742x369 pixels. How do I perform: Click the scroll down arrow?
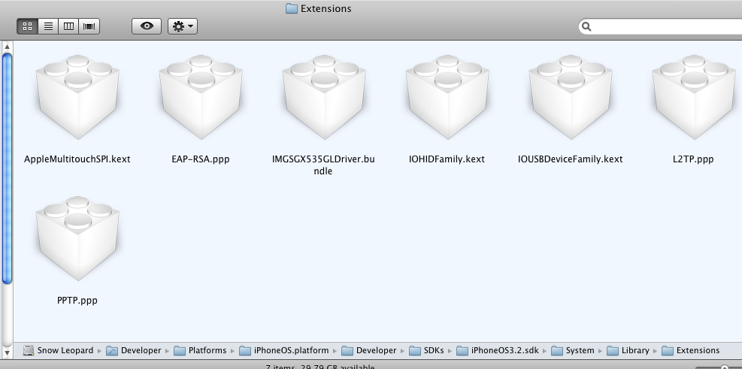[7, 353]
